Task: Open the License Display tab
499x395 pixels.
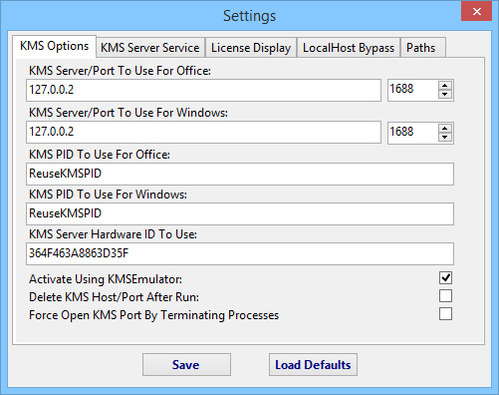Action: tap(251, 48)
